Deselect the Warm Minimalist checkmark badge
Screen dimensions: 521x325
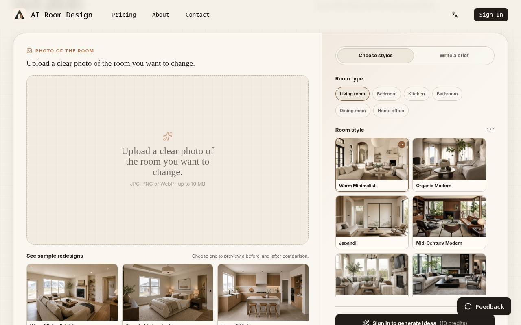click(402, 145)
